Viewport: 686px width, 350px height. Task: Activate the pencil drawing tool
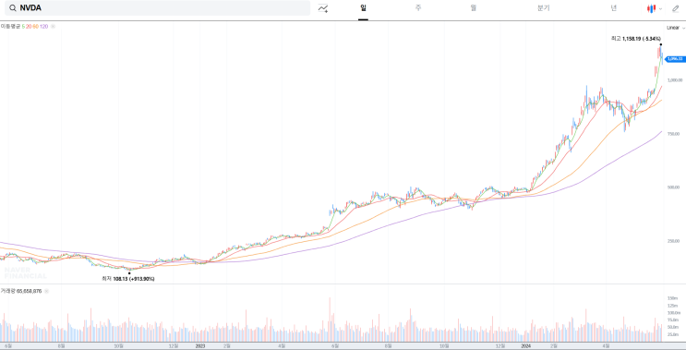pos(676,8)
